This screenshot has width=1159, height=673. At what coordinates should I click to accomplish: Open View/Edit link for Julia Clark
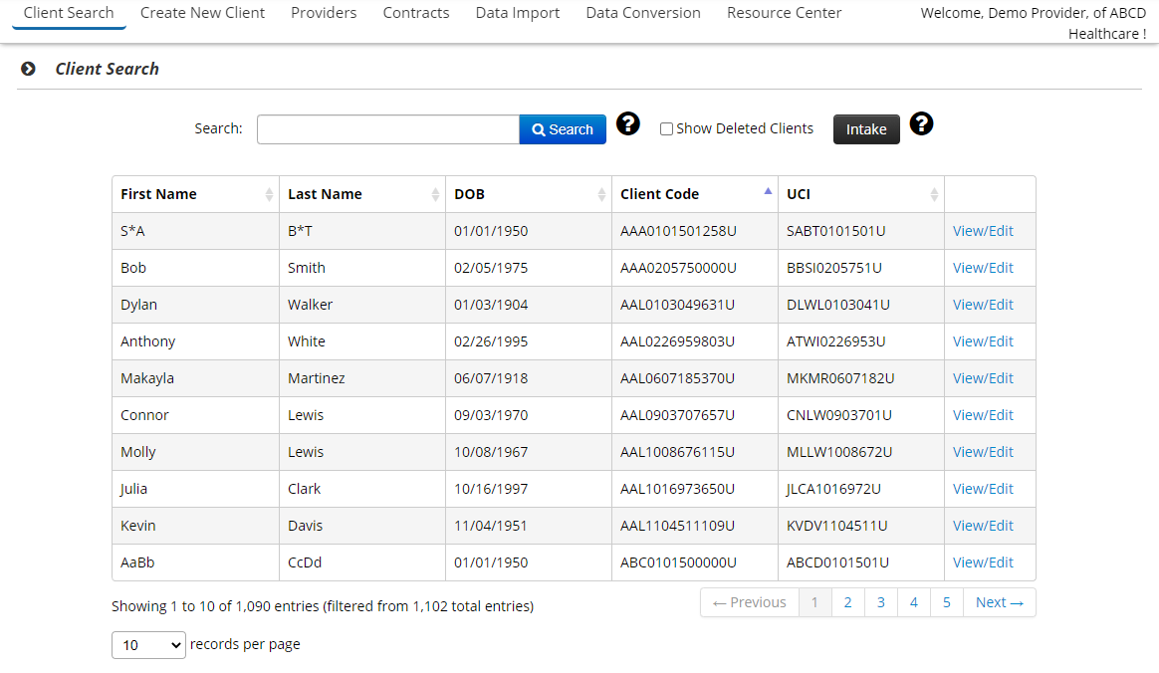[983, 489]
